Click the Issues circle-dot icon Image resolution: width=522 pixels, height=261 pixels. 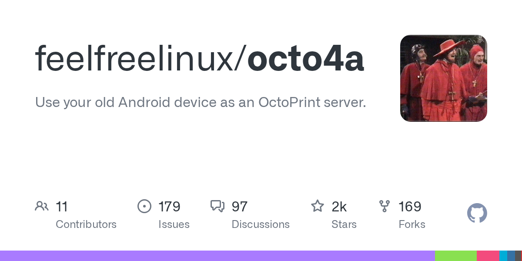[x=144, y=206]
